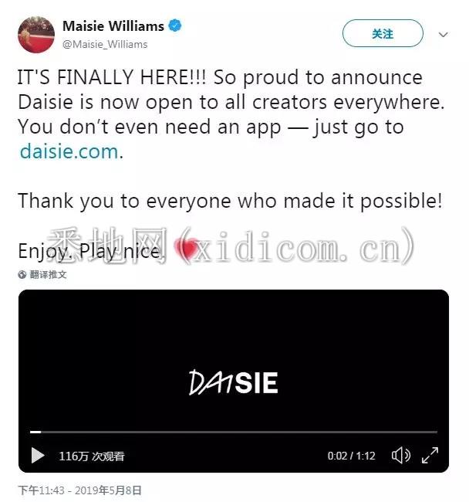The height and width of the screenshot is (502, 469).
Task: Click the "IT'S FINALLY HERE!!!" tweet text
Action: click(x=112, y=77)
